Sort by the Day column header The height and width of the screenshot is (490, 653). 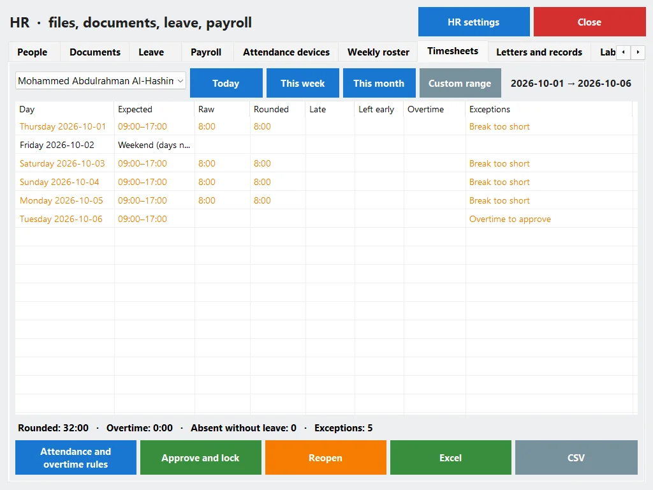click(x=64, y=110)
